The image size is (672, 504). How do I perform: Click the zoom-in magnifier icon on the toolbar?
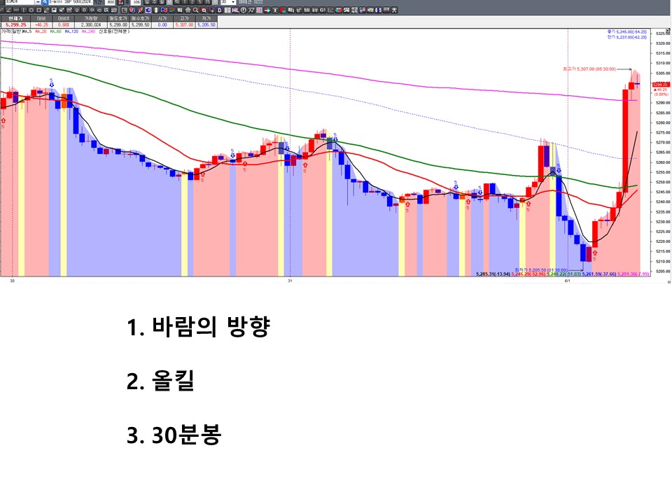(195, 12)
